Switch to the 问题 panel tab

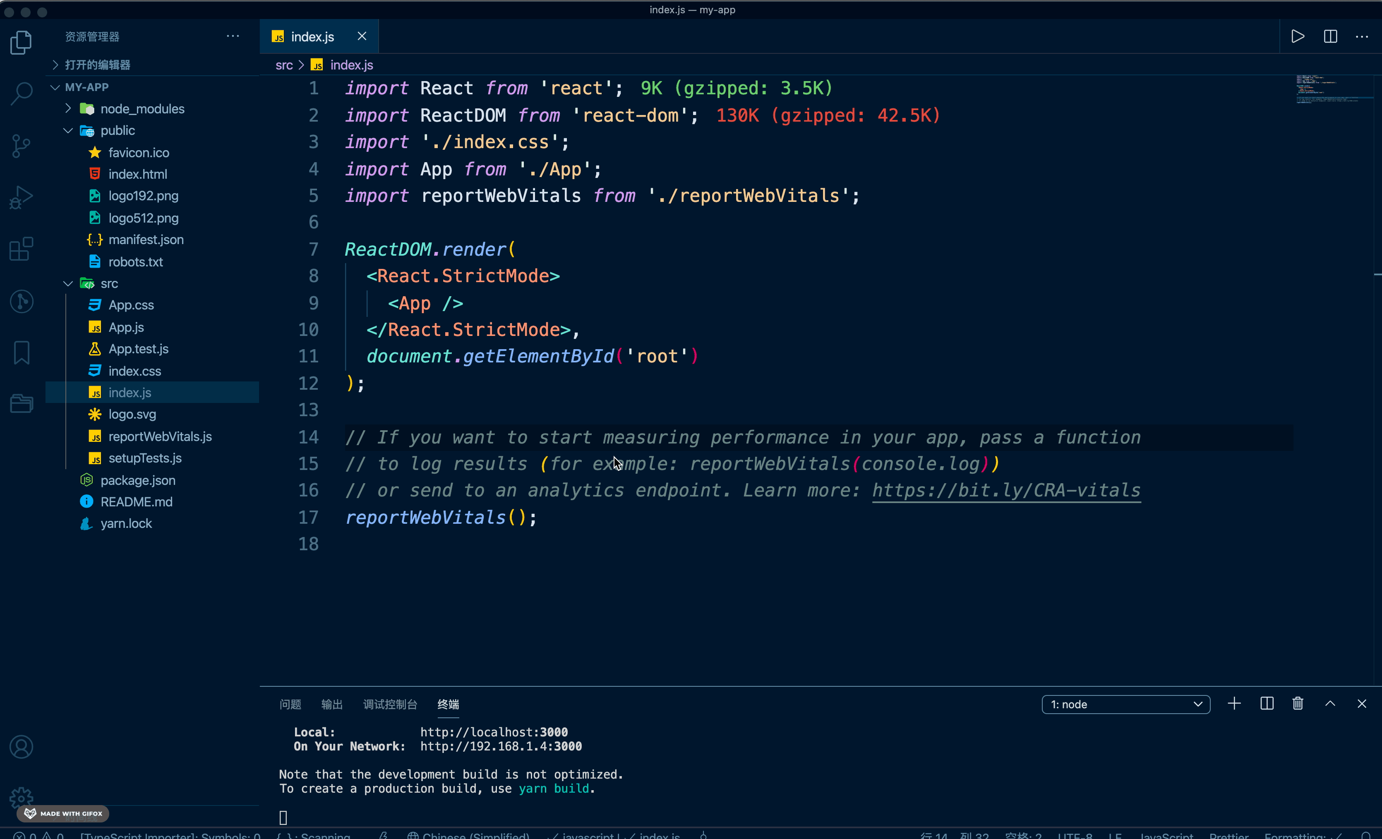290,705
